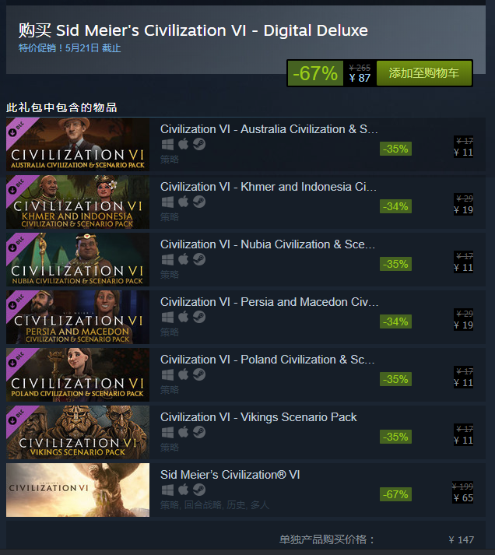
Task: Click the Windows icon on Australia pack row
Action: pos(167,144)
